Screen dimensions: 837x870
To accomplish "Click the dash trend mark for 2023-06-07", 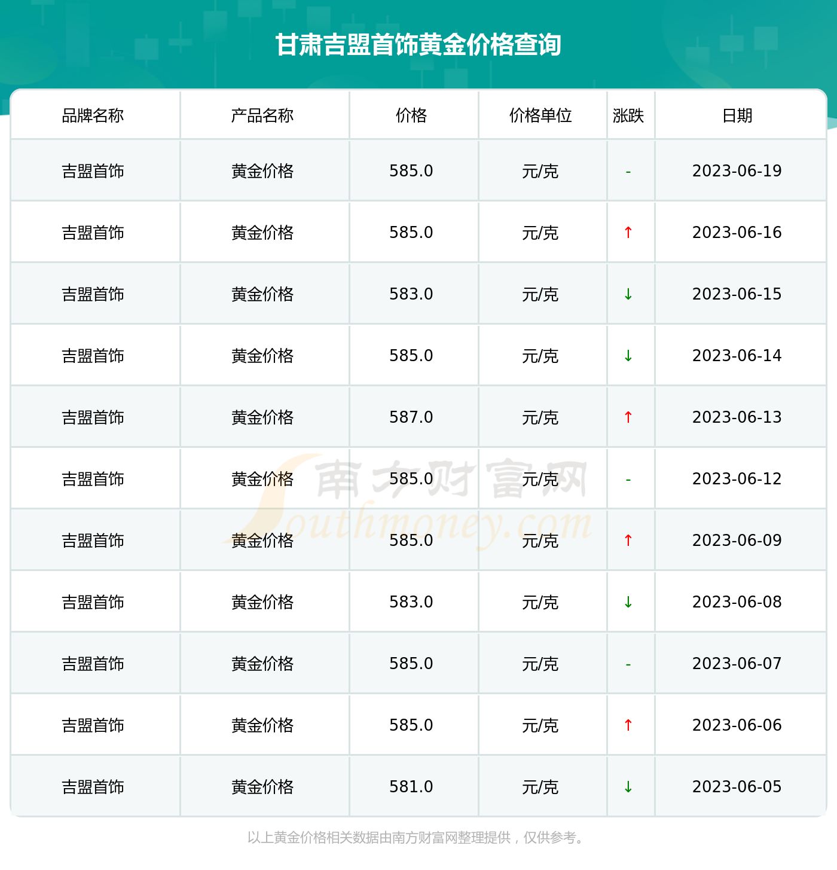I will pos(628,665).
